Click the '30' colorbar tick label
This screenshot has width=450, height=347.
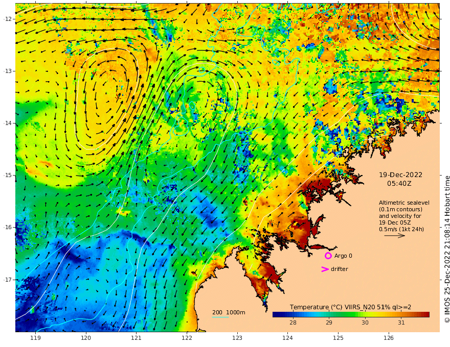(x=365, y=323)
